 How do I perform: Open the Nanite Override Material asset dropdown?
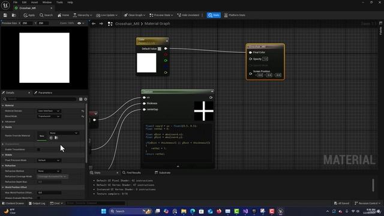click(x=64, y=133)
